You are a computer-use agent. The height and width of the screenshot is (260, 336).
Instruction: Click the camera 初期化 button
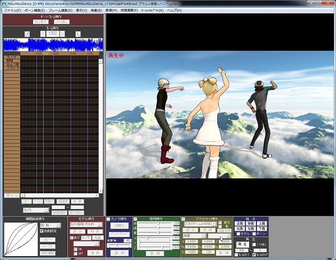point(119,225)
